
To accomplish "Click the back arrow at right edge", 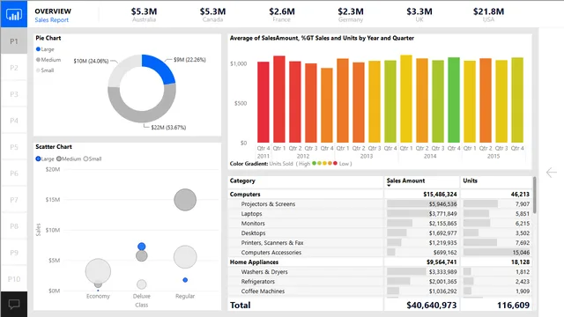I will click(551, 173).
